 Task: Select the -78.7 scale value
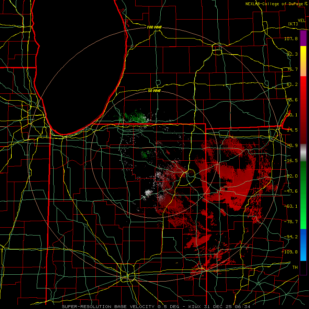(291, 222)
